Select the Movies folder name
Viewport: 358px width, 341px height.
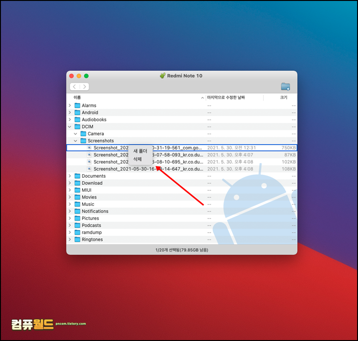coord(89,197)
